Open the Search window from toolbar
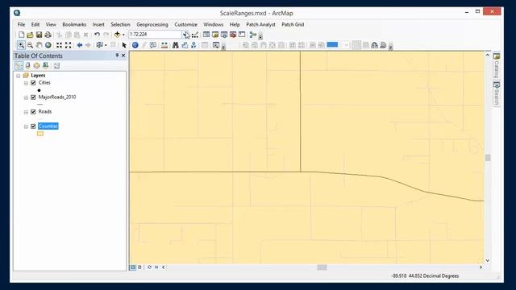Viewport: 516px width, 290px height. (224, 35)
